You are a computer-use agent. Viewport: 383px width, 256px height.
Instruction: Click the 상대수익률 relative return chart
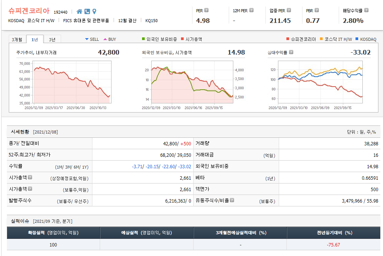320,82
